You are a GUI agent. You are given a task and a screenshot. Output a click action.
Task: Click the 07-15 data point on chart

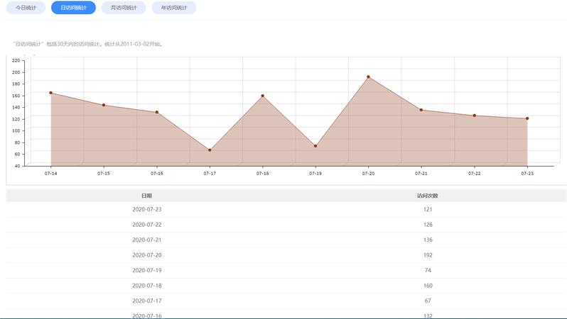pos(104,105)
